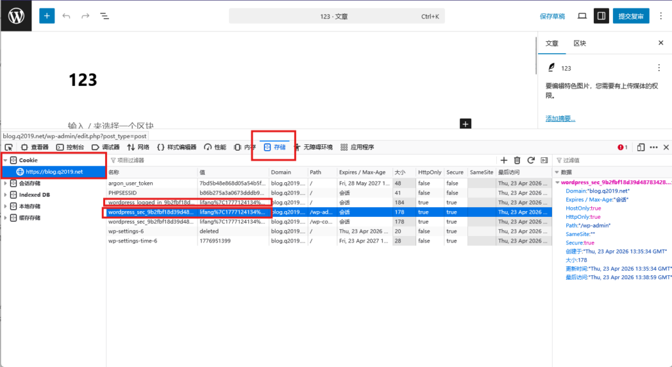
Task: Click the 提交复审 button
Action: pyautogui.click(x=631, y=16)
